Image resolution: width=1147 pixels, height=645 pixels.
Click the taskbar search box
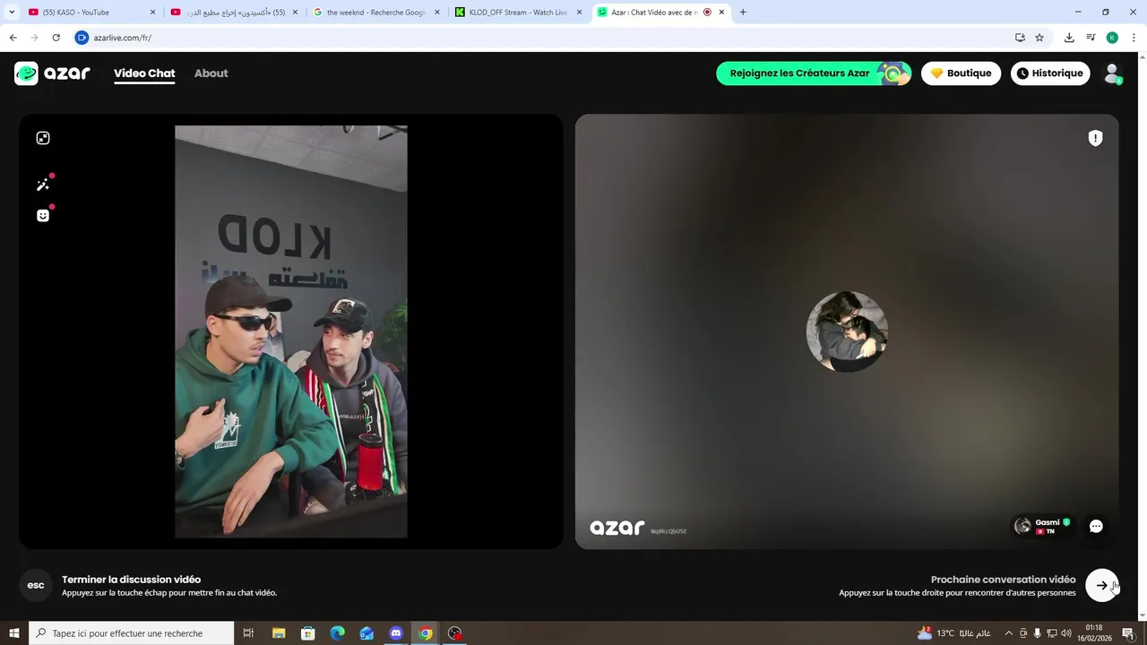133,633
